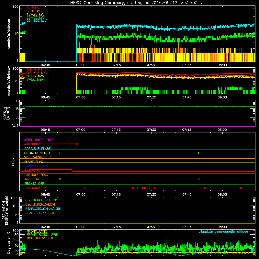This screenshot has height=259, width=259.
Task: Select the 50-100 keV legend label
Action: point(37,21)
